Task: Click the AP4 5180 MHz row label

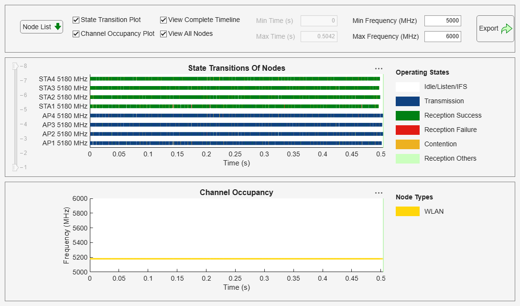Action: tap(65, 116)
